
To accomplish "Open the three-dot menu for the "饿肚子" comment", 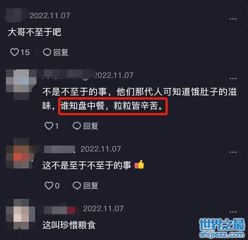I will [x=233, y=78].
